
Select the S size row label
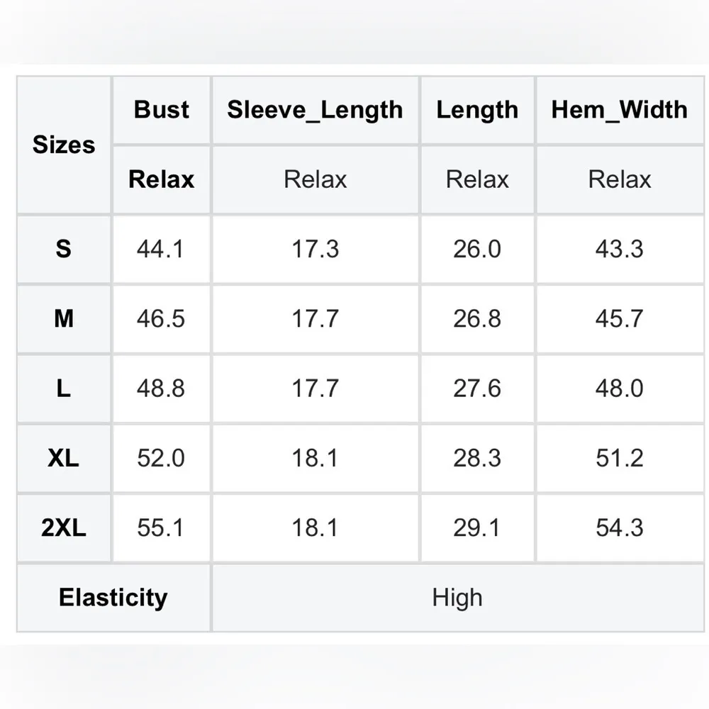pyautogui.click(x=64, y=249)
